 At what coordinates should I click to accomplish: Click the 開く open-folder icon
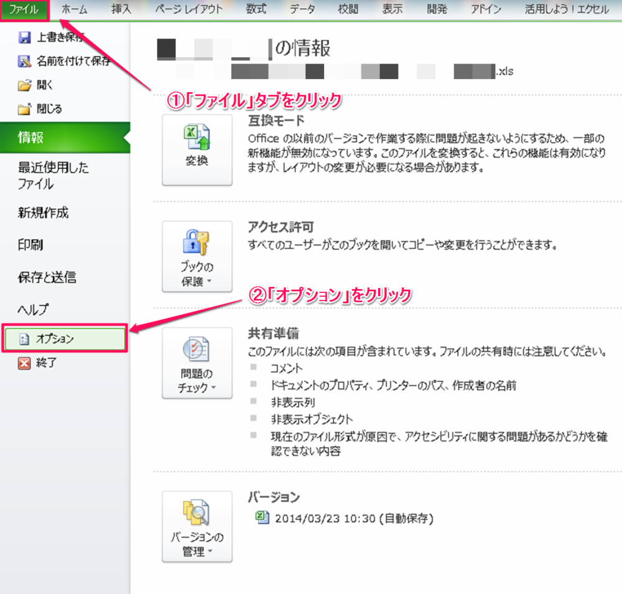click(x=25, y=85)
